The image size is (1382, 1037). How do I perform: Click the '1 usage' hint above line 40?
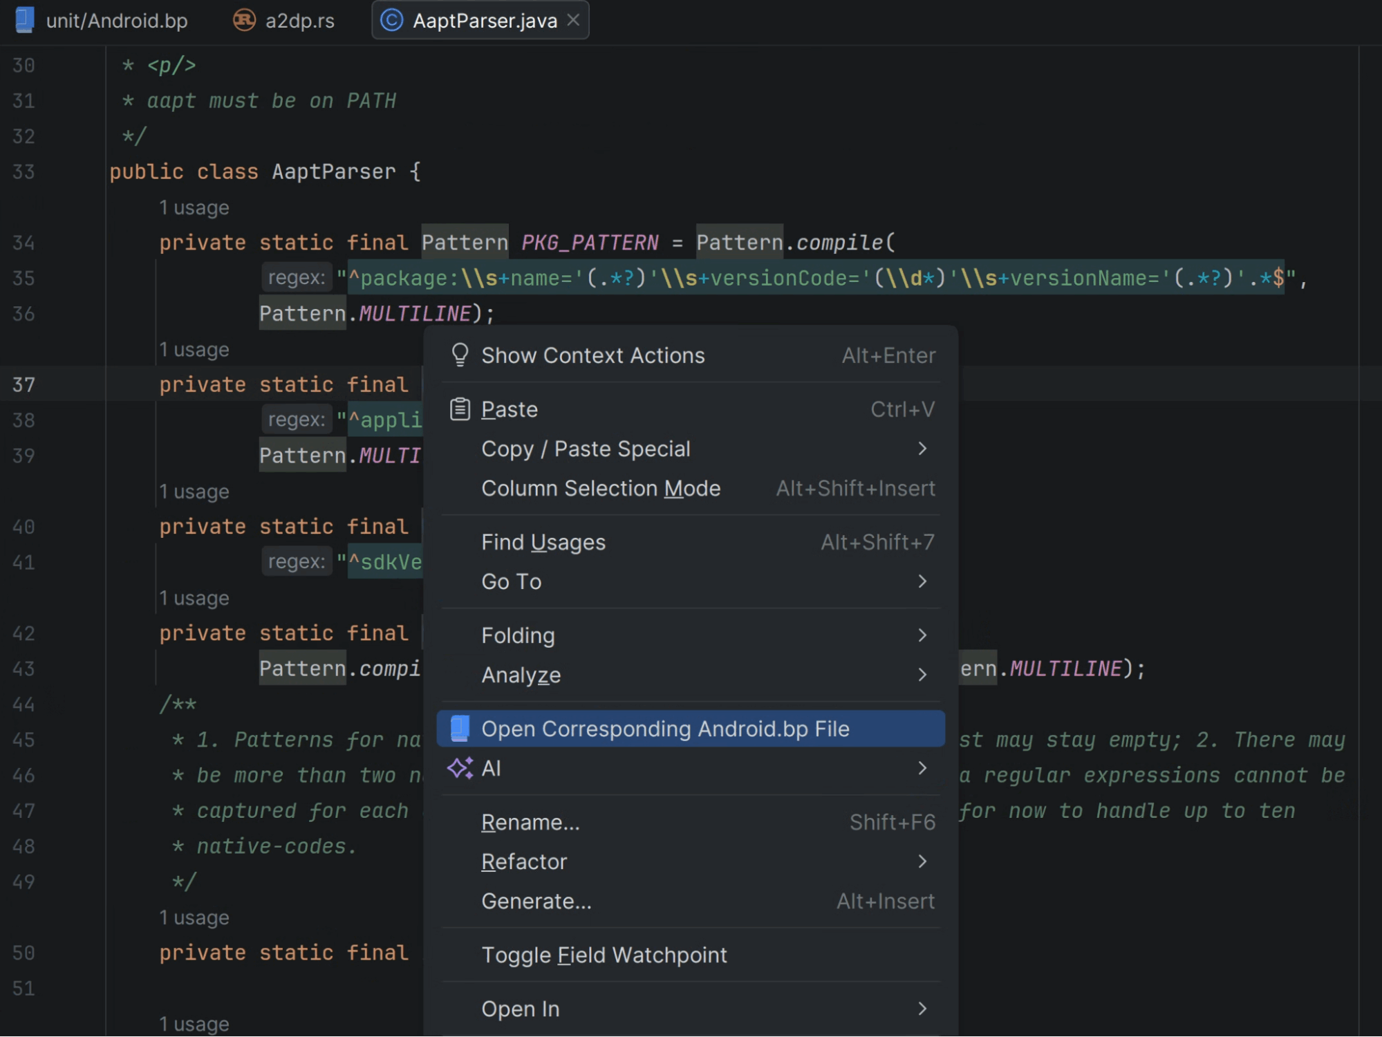(x=194, y=492)
